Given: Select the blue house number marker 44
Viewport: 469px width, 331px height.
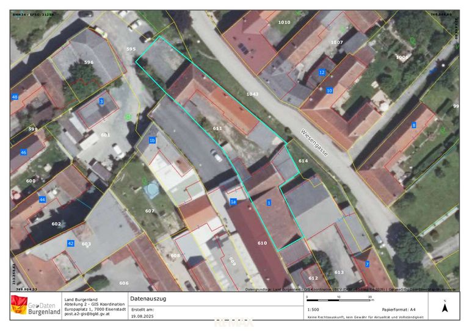Looking at the screenshot, I should pyautogui.click(x=43, y=199).
